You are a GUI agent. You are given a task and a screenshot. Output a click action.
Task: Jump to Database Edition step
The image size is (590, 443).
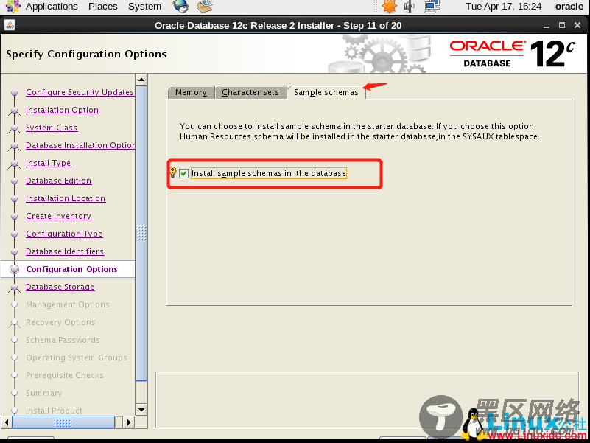(x=58, y=181)
